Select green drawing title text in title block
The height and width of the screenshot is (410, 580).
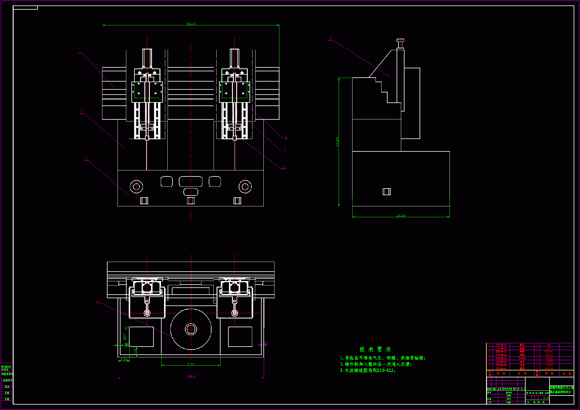coord(561,390)
